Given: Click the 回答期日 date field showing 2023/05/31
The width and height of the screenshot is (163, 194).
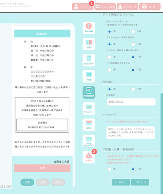Looking at the screenshot, I should pyautogui.click(x=131, y=102).
